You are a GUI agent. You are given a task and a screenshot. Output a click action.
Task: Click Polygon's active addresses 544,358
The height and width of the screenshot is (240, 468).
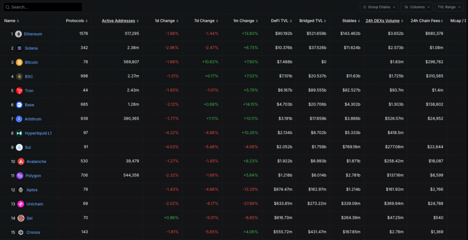131,175
